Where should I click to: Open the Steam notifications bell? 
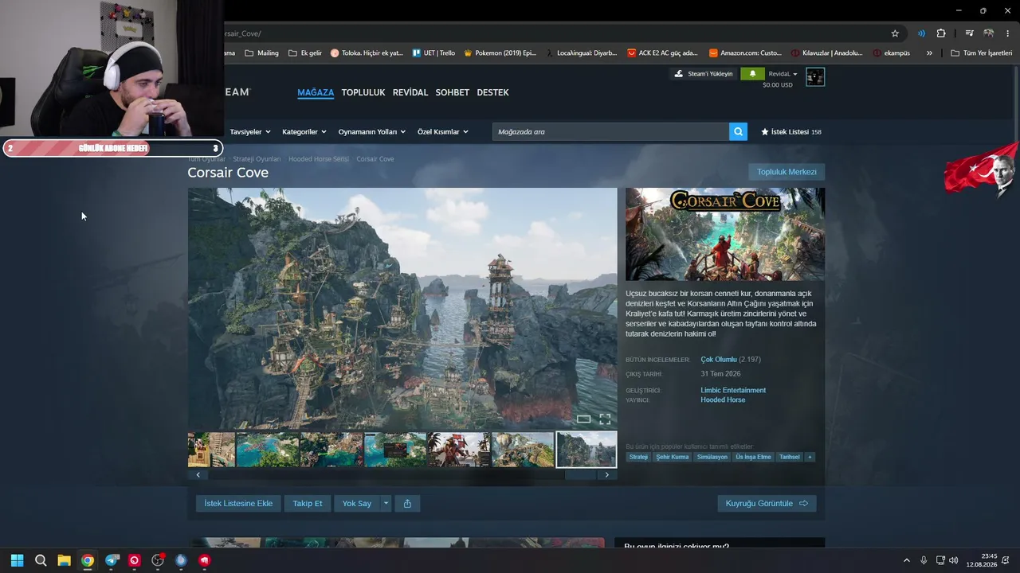point(752,74)
